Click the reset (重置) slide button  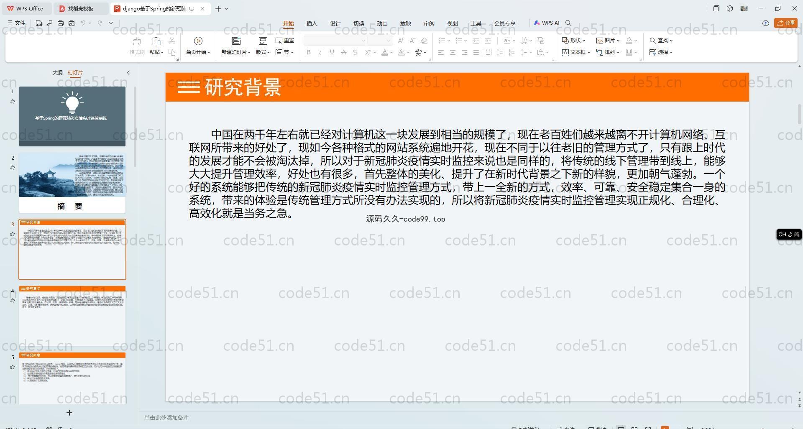point(285,41)
